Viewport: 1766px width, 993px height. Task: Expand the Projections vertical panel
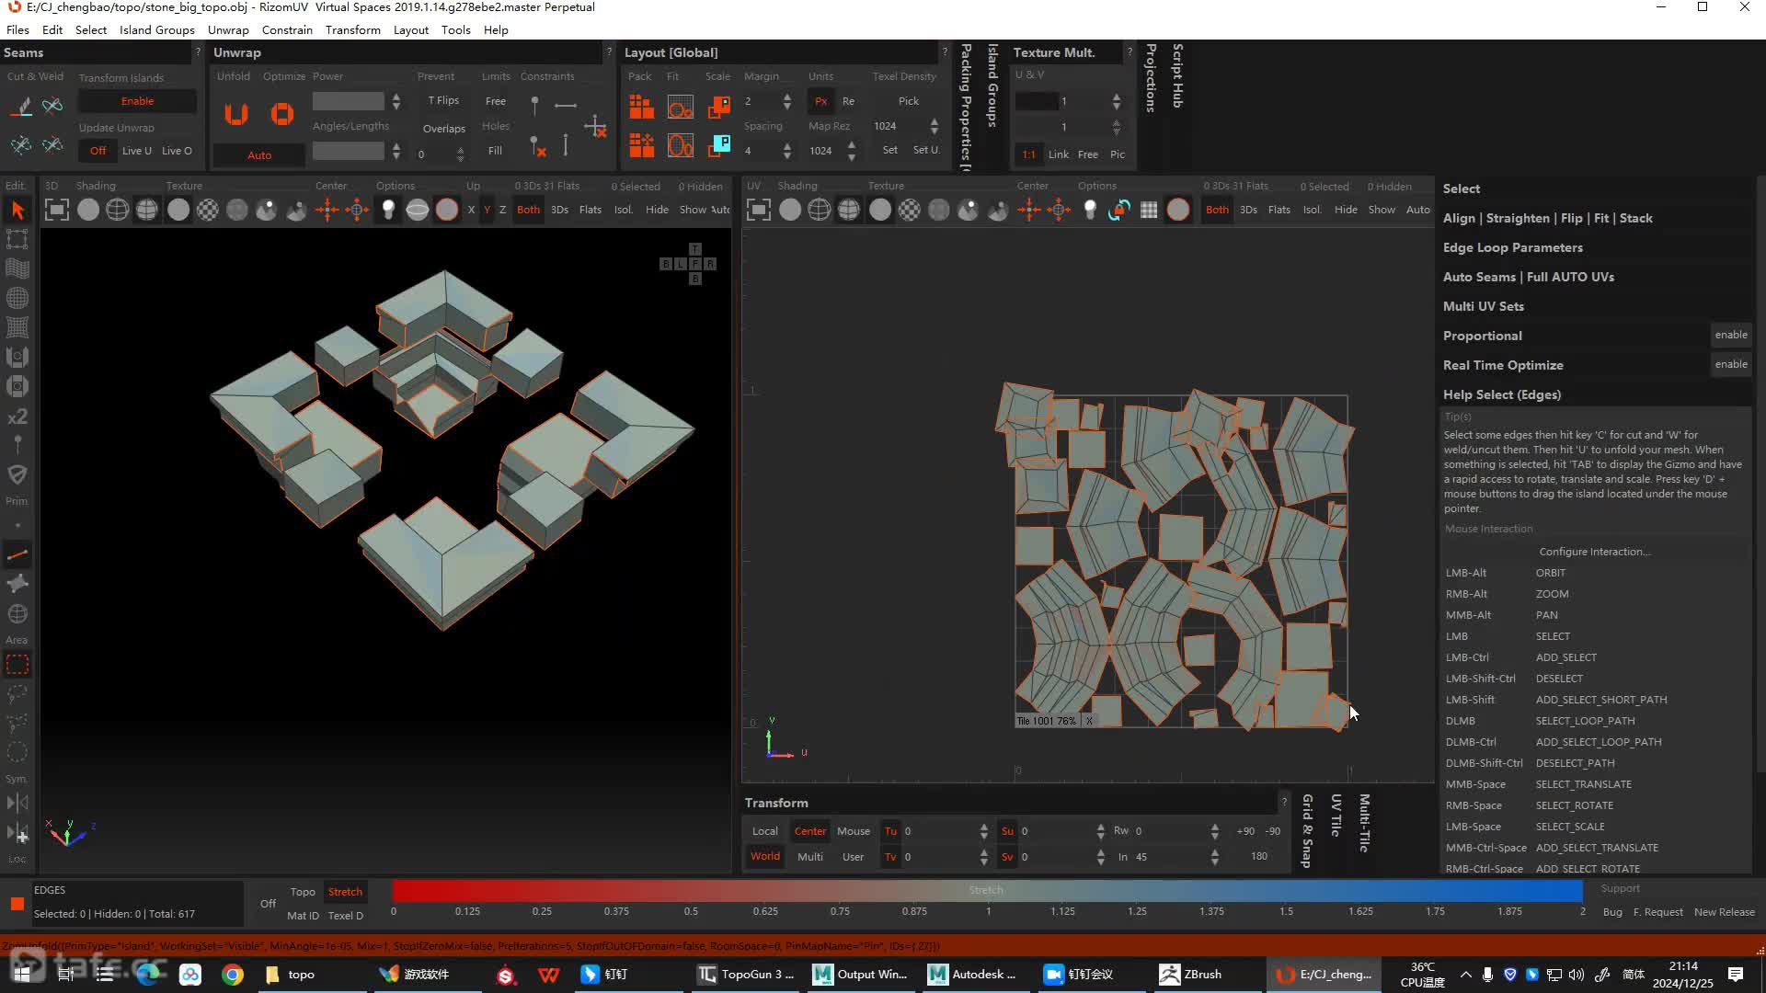tap(1151, 77)
